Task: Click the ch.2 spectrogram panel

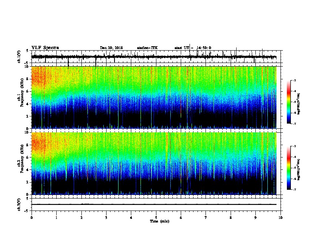Action: pos(154,163)
